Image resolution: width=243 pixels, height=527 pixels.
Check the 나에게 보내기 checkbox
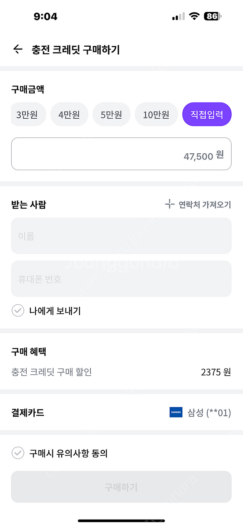tap(18, 310)
